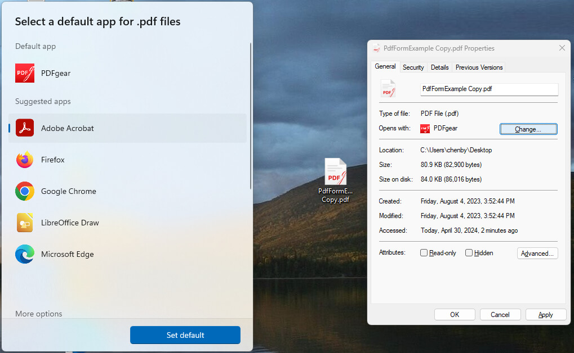Viewport: 574px width, 353px height.
Task: Close the Properties dialog window
Action: point(562,48)
